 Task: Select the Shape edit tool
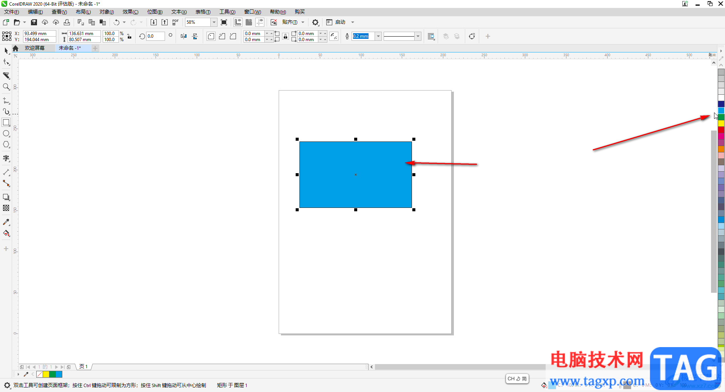(x=6, y=62)
